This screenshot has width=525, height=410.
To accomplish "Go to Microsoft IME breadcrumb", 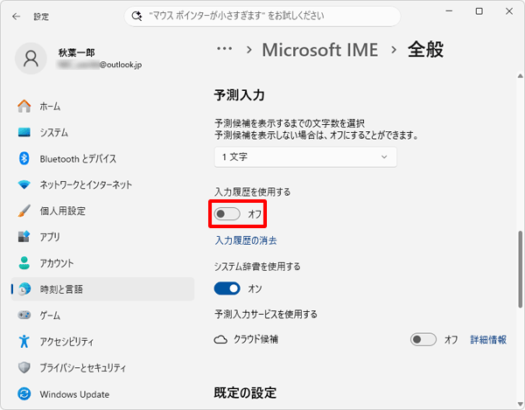I will click(319, 50).
